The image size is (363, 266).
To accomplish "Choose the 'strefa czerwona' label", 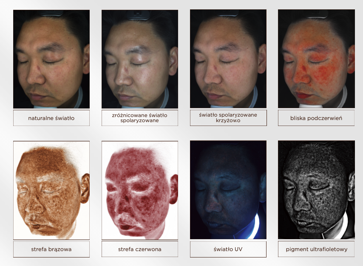I will (139, 249).
